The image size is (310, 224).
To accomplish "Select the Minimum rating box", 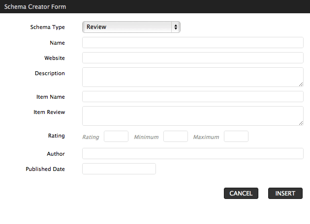I will pos(176,136).
